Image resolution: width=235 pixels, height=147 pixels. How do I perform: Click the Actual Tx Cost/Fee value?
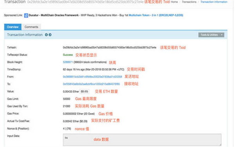click(75, 121)
